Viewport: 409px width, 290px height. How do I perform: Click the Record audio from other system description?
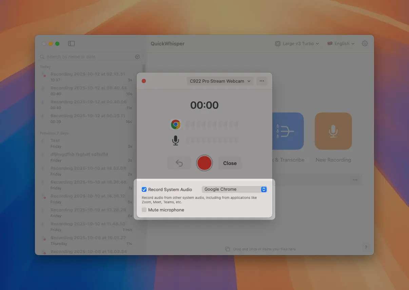199,200
